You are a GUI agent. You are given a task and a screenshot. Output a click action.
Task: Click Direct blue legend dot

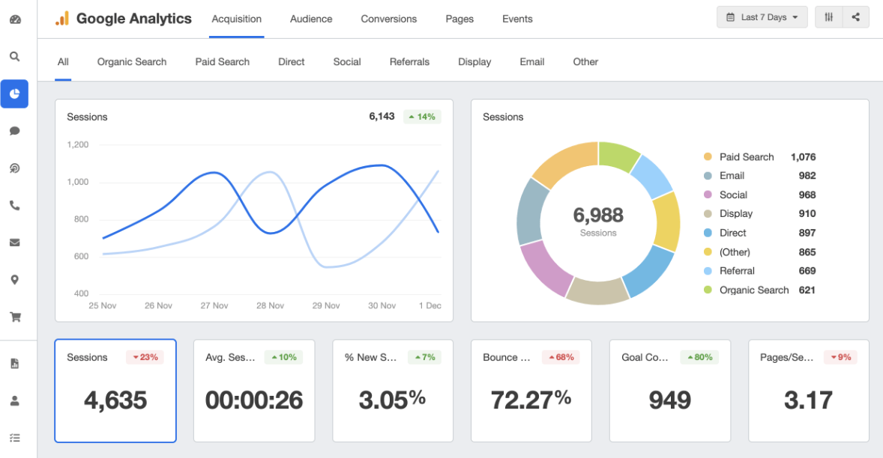(708, 233)
